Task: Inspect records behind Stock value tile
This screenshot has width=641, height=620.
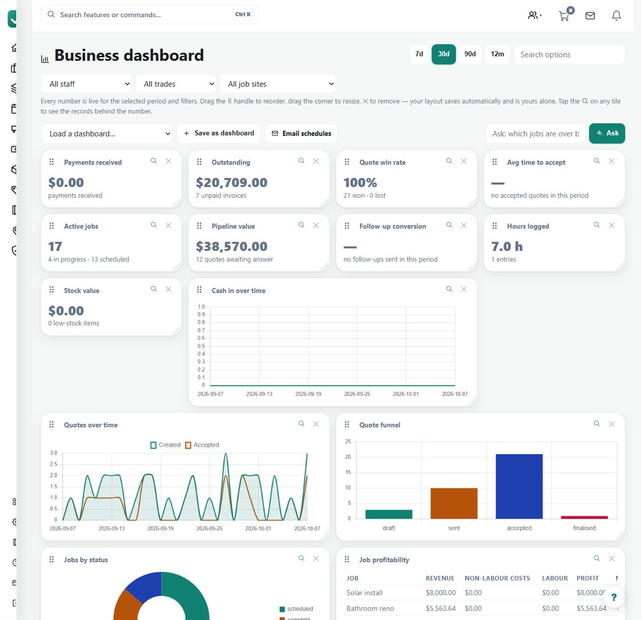Action: tap(154, 289)
